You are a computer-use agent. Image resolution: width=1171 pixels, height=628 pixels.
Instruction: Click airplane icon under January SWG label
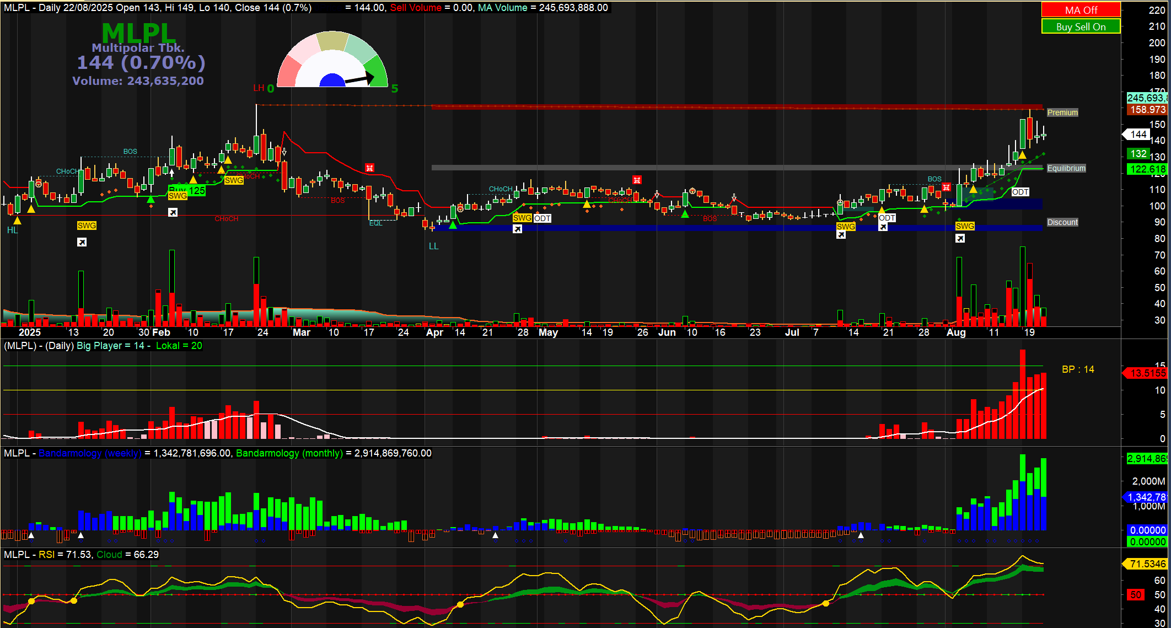tap(82, 242)
